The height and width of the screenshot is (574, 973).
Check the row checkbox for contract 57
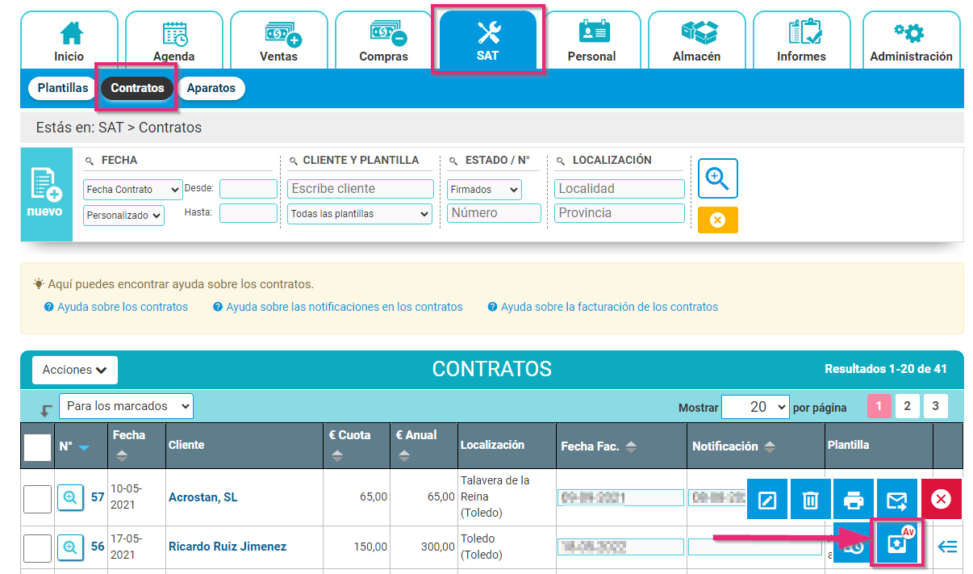point(36,498)
